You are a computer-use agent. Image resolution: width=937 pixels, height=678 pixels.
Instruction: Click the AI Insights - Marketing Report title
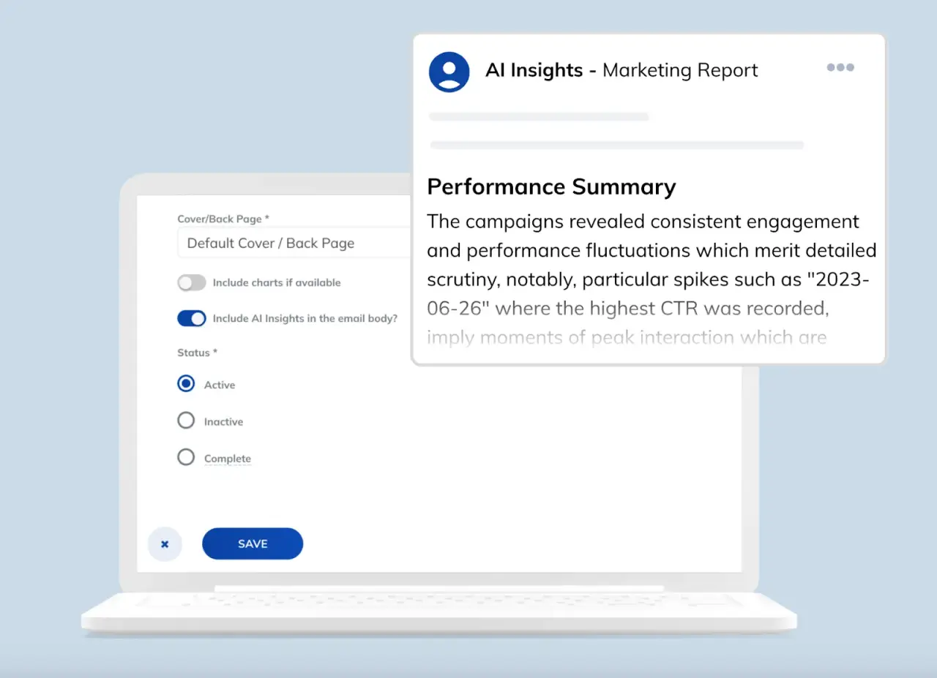(621, 70)
